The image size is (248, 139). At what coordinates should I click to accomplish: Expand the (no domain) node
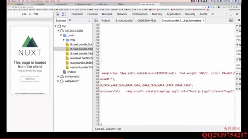58,76
